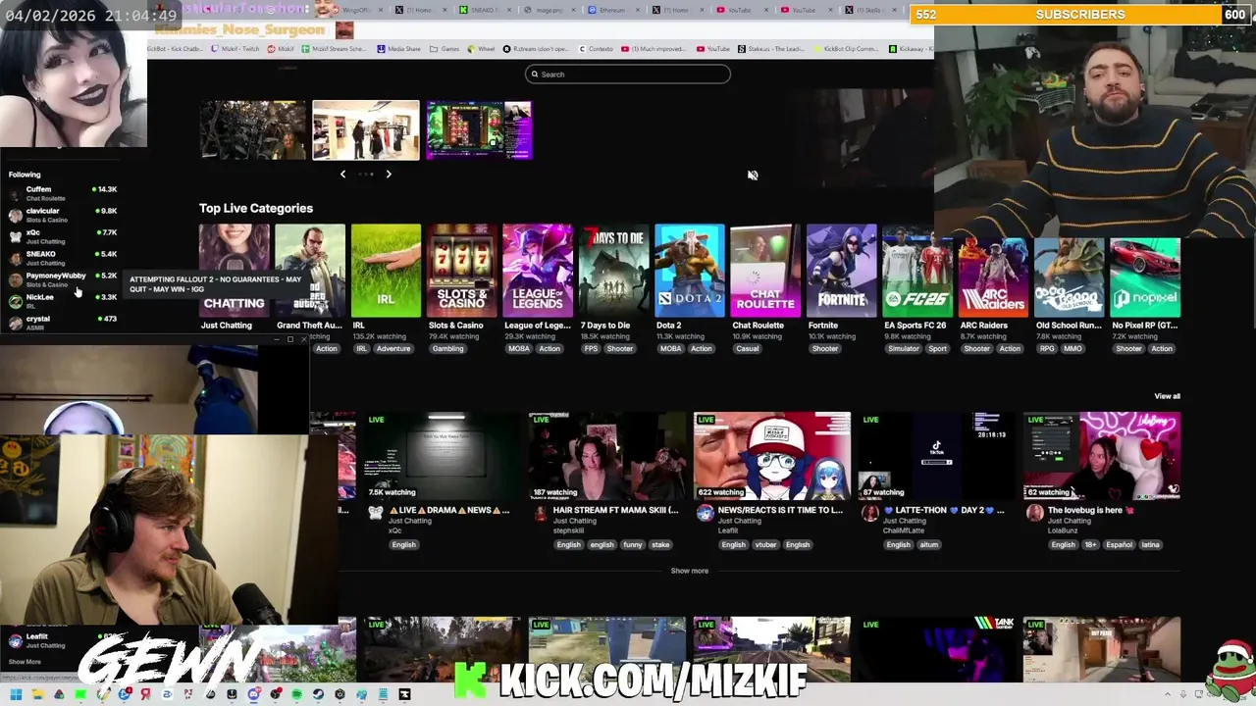Open the LATTE-THON DAY 2 stream
1256x706 pixels.
pos(936,456)
